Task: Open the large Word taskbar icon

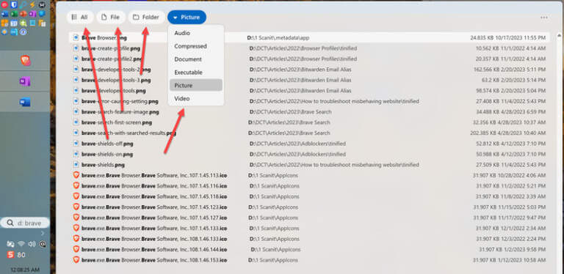Action: click(25, 103)
